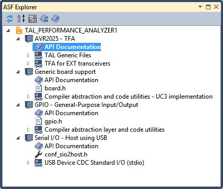Expand Compiler abstraction layer and code utilities
Viewport: 223px width, 189px height.
(x=28, y=130)
